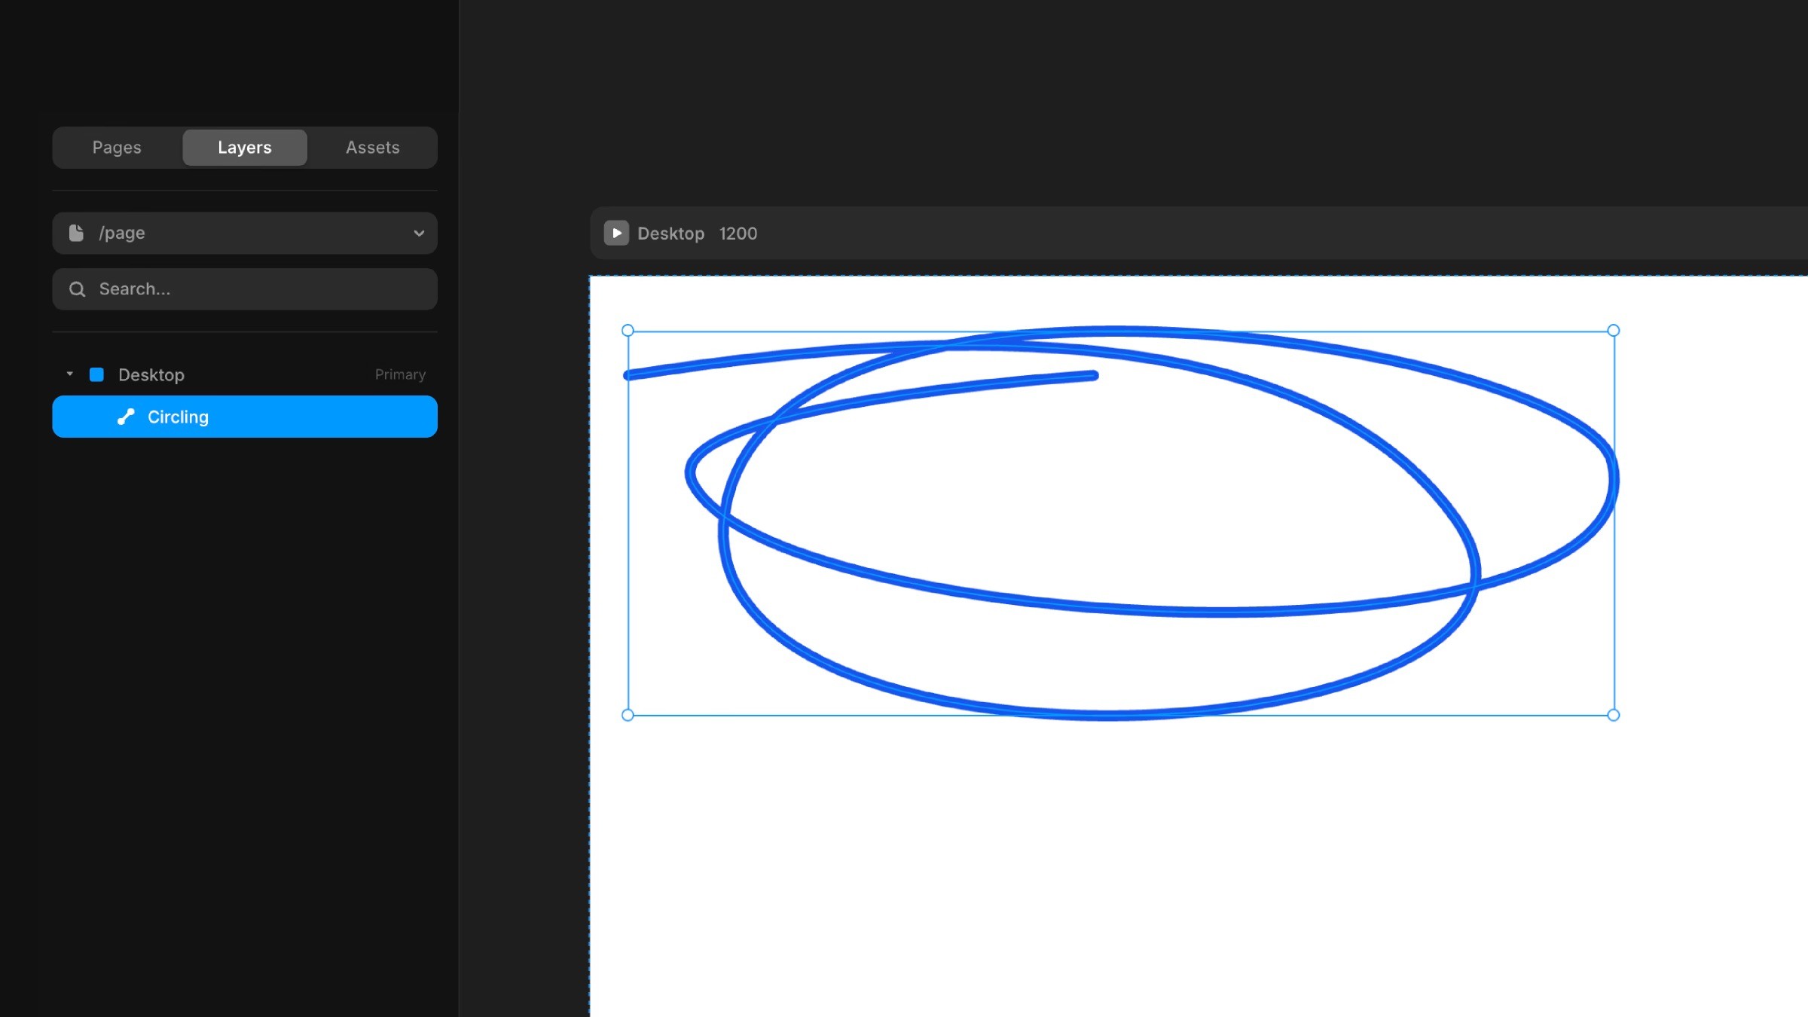Open the Assets tab
1808x1017 pixels.
point(373,148)
